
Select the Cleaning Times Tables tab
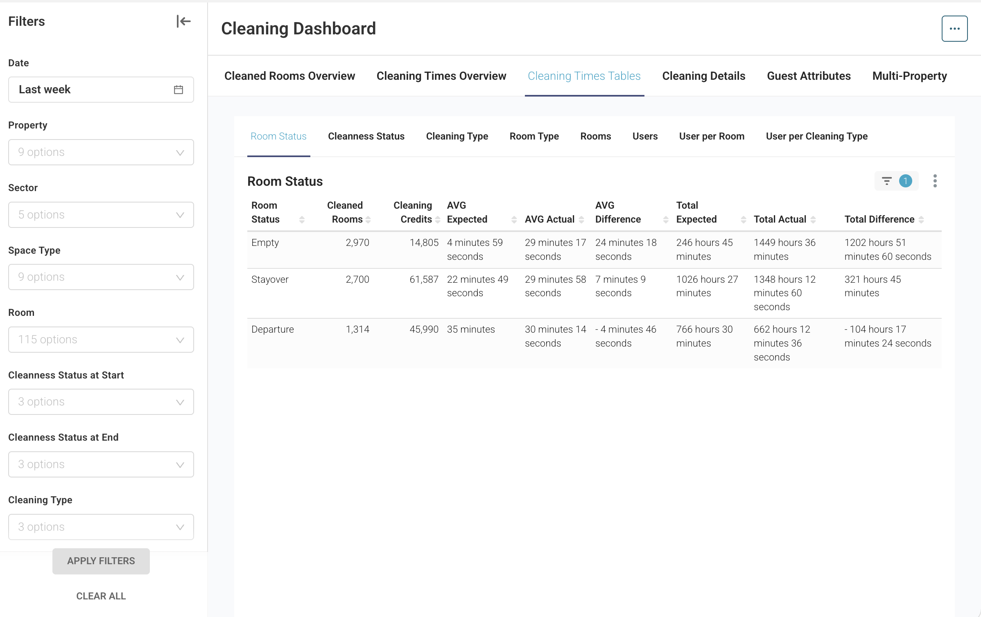(x=584, y=76)
